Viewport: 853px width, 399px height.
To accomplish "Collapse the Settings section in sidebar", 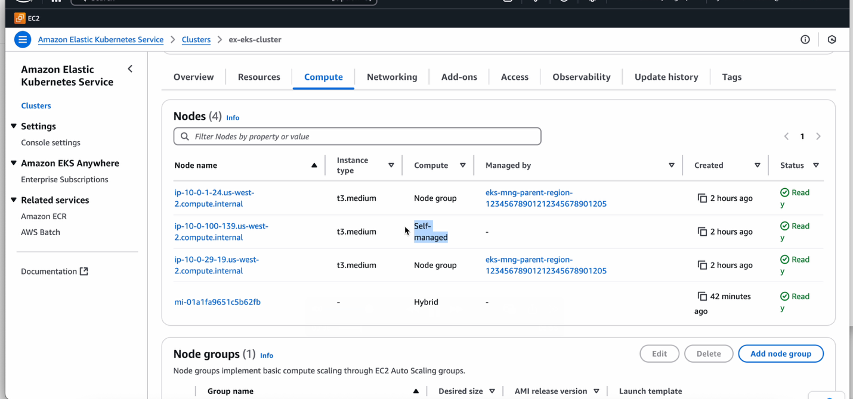I will pos(14,126).
